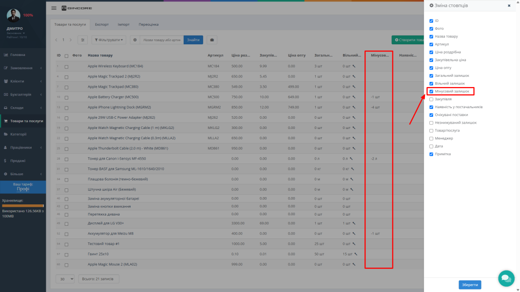Click the briefcase icon next to Знайти
The height and width of the screenshot is (292, 520).
pyautogui.click(x=212, y=40)
